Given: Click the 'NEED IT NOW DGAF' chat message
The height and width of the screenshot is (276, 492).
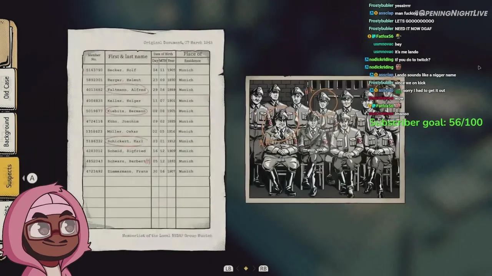Looking at the screenshot, I should 413,29.
